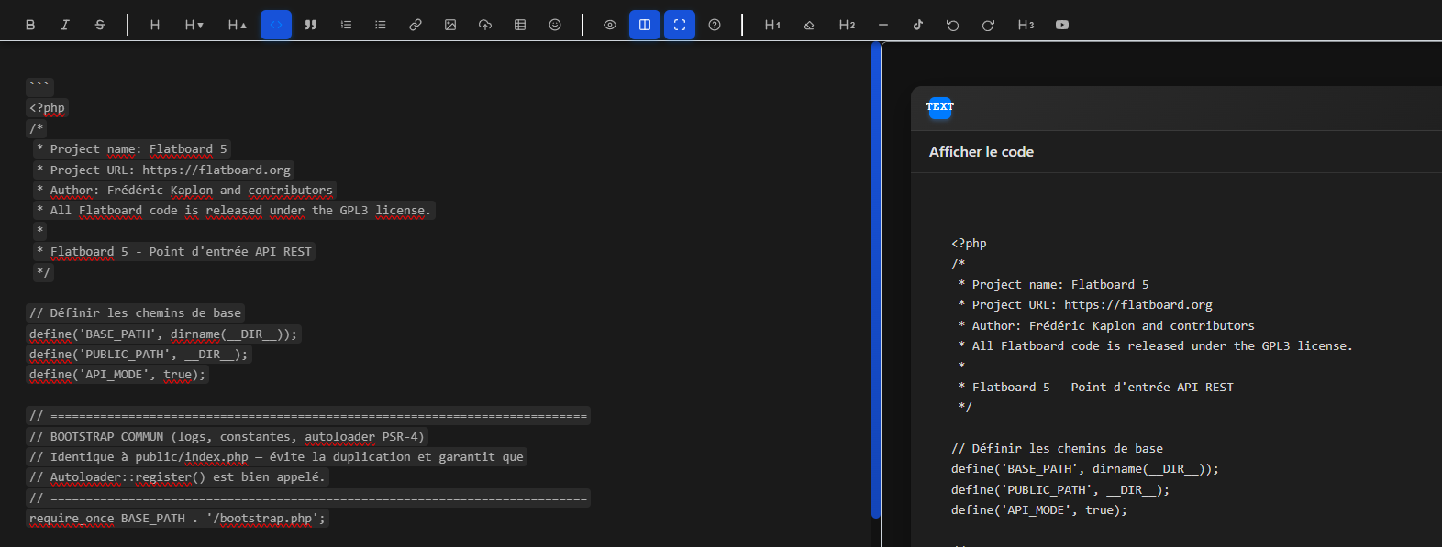Insert a blockquote
The height and width of the screenshot is (547, 1442).
coord(311,25)
